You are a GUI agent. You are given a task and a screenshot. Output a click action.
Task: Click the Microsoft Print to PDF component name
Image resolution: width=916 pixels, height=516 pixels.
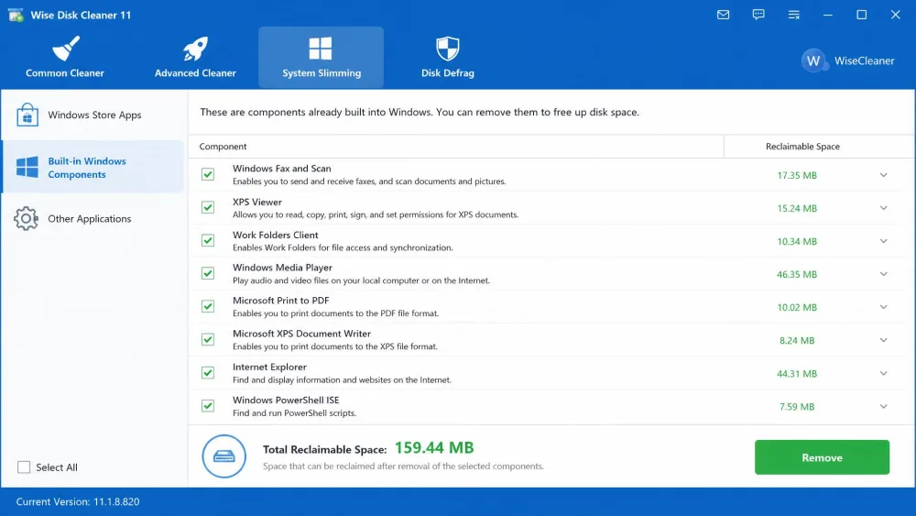click(x=281, y=301)
